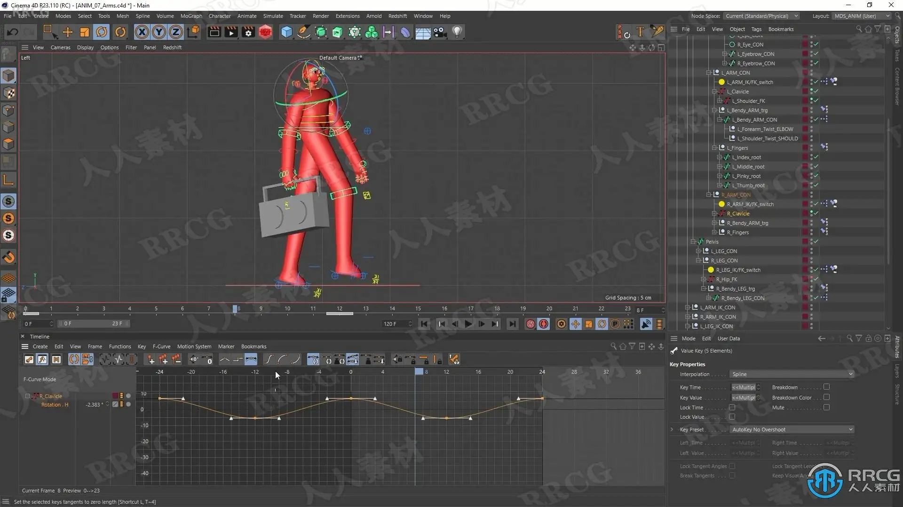903x507 pixels.
Task: Open the F-Curve menu in Timeline
Action: click(x=161, y=346)
